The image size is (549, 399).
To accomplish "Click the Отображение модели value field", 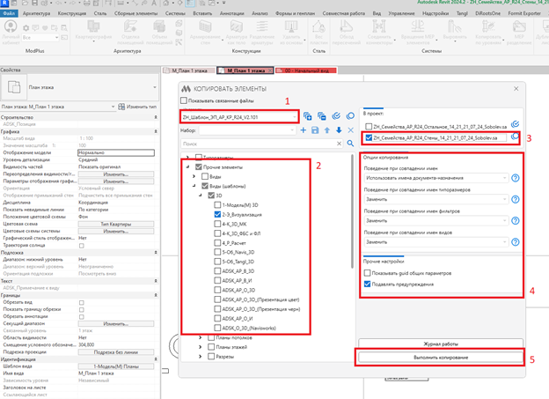I will click(x=116, y=152).
